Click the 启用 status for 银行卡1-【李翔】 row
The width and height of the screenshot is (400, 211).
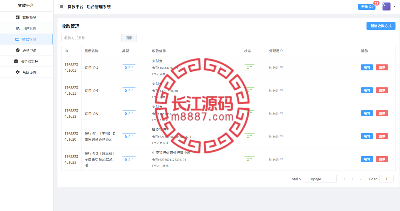point(249,136)
